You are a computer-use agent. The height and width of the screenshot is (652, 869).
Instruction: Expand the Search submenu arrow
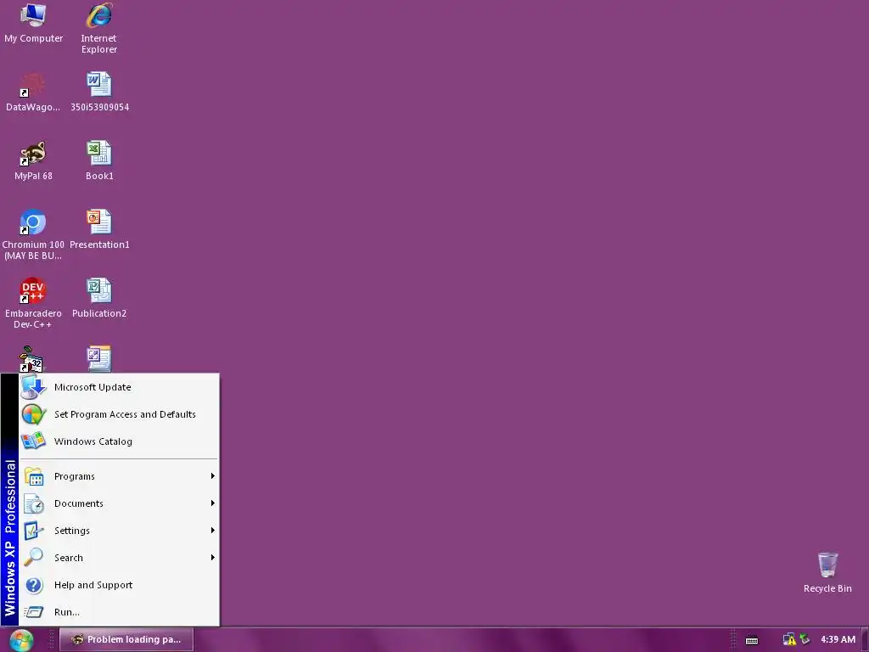click(x=212, y=558)
